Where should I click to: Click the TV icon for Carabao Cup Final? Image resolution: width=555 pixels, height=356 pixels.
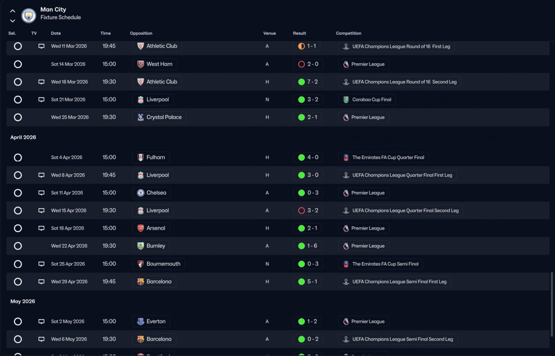click(42, 100)
